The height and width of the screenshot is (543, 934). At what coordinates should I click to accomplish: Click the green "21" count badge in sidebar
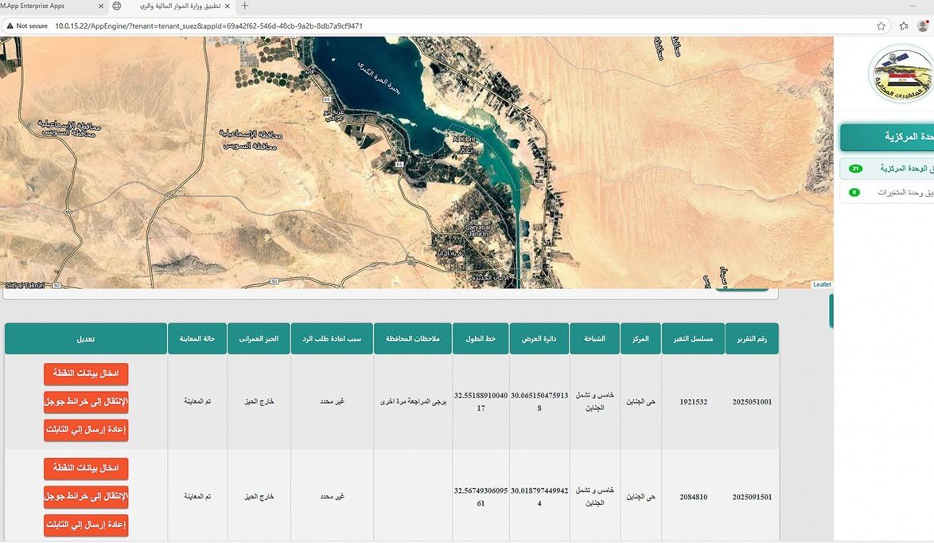[854, 169]
